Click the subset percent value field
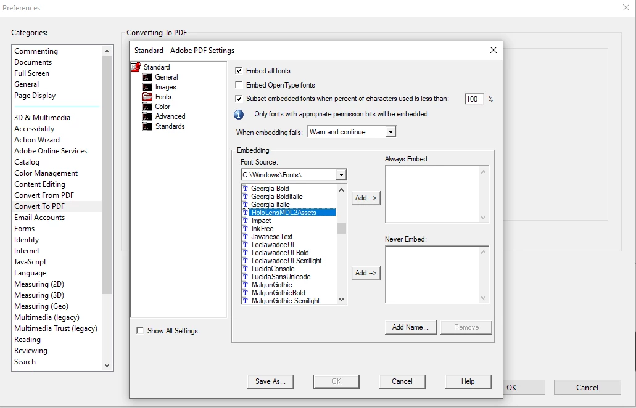This screenshot has width=636, height=408. click(474, 99)
